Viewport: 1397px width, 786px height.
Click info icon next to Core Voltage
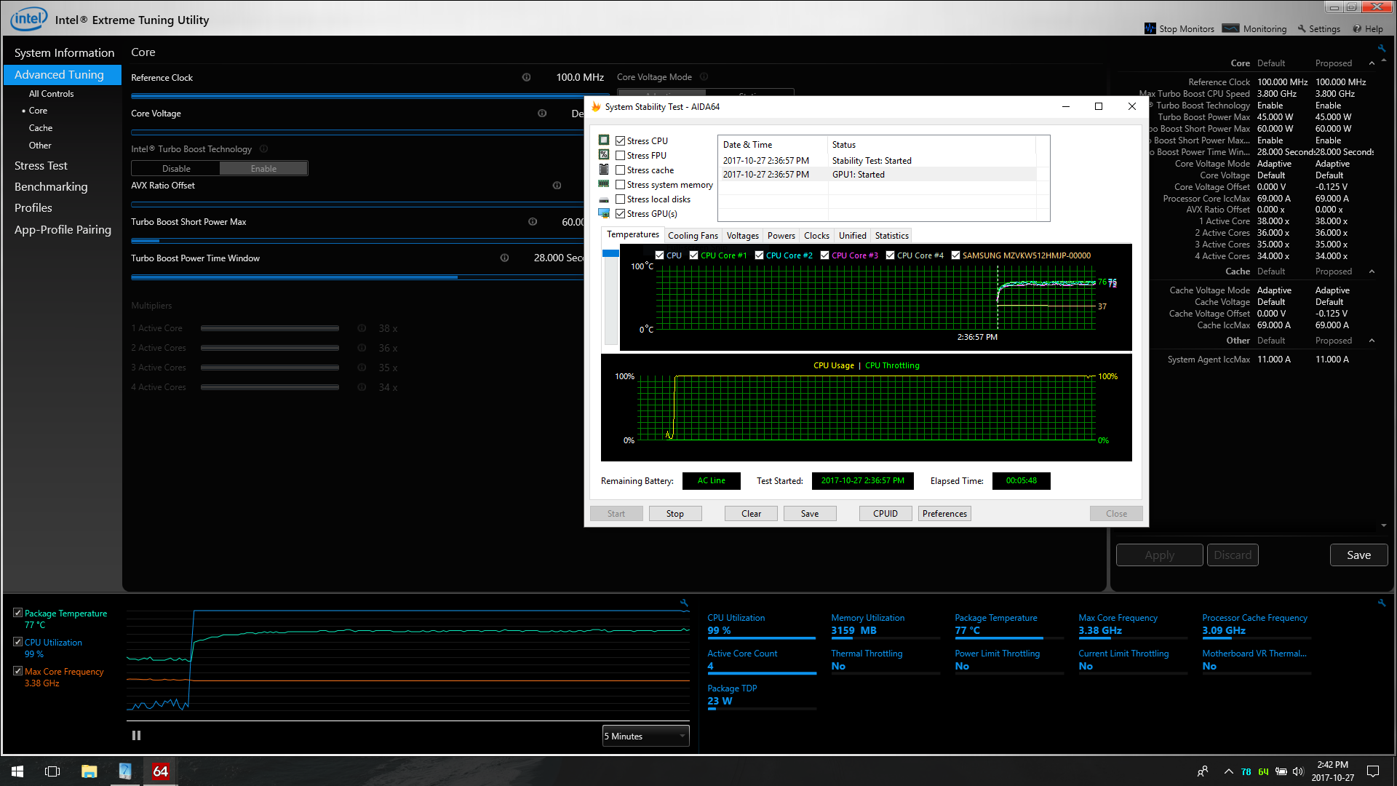(x=542, y=113)
